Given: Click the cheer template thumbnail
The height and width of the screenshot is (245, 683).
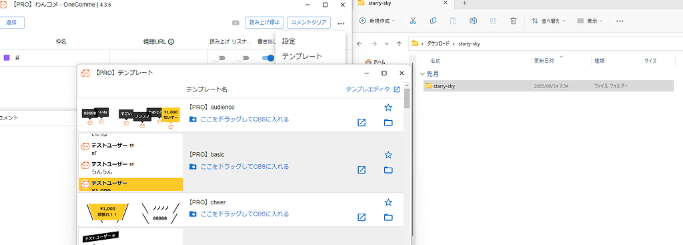Looking at the screenshot, I should [131, 210].
